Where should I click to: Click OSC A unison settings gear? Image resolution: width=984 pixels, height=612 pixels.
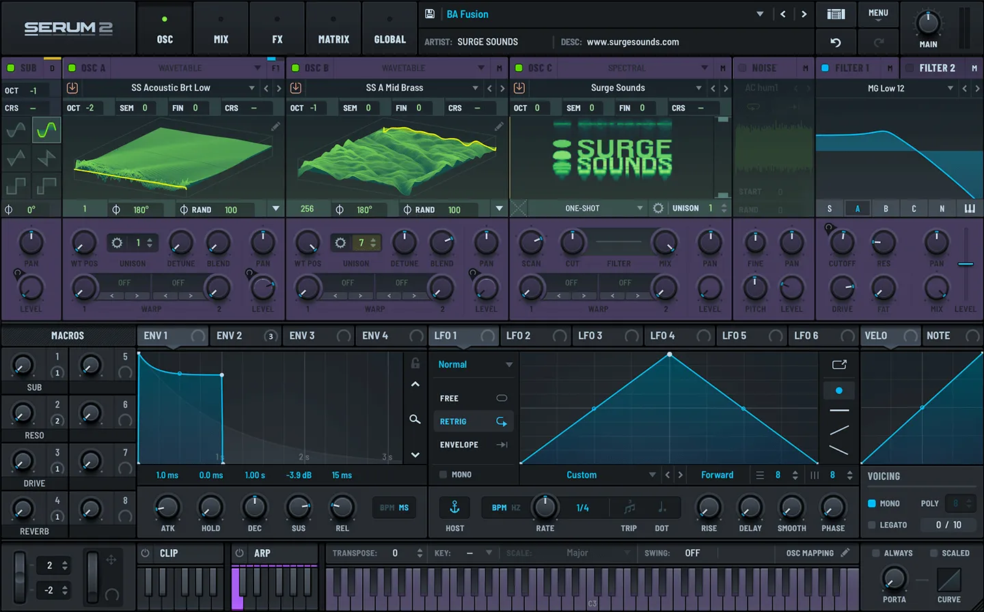coord(117,243)
